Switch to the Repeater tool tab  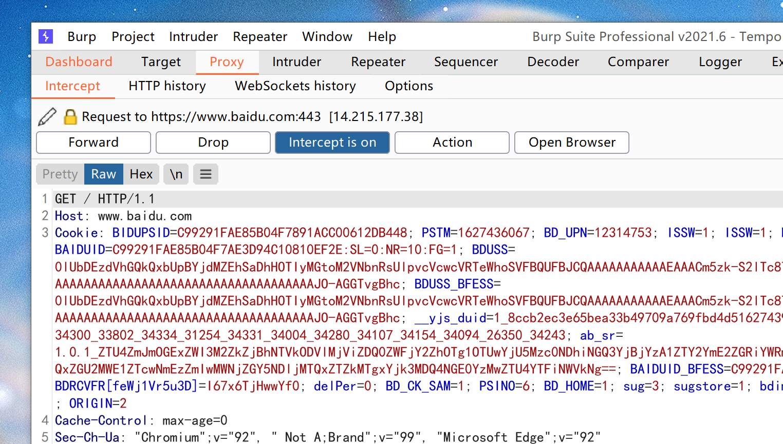378,62
